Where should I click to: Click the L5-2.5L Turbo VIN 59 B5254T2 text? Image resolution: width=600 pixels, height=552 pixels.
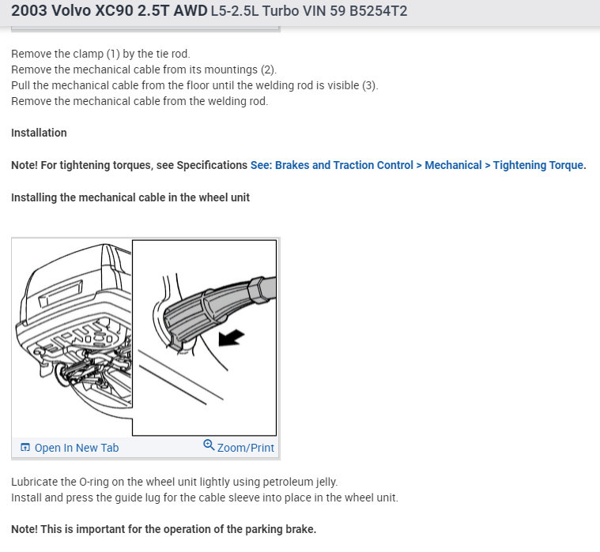(309, 11)
